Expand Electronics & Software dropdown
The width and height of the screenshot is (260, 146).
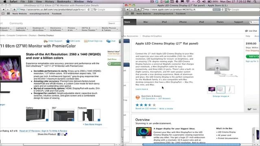(56, 29)
